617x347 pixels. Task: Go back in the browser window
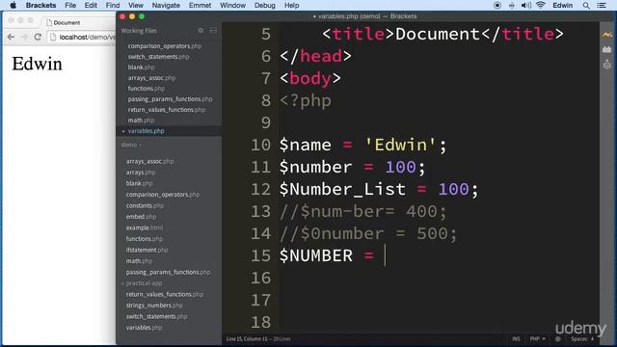click(11, 37)
